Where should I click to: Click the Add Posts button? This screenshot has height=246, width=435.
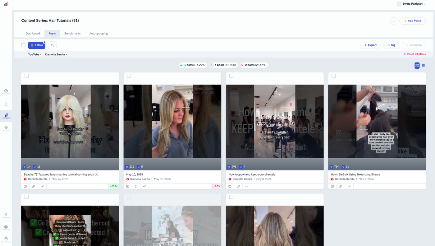coord(412,21)
